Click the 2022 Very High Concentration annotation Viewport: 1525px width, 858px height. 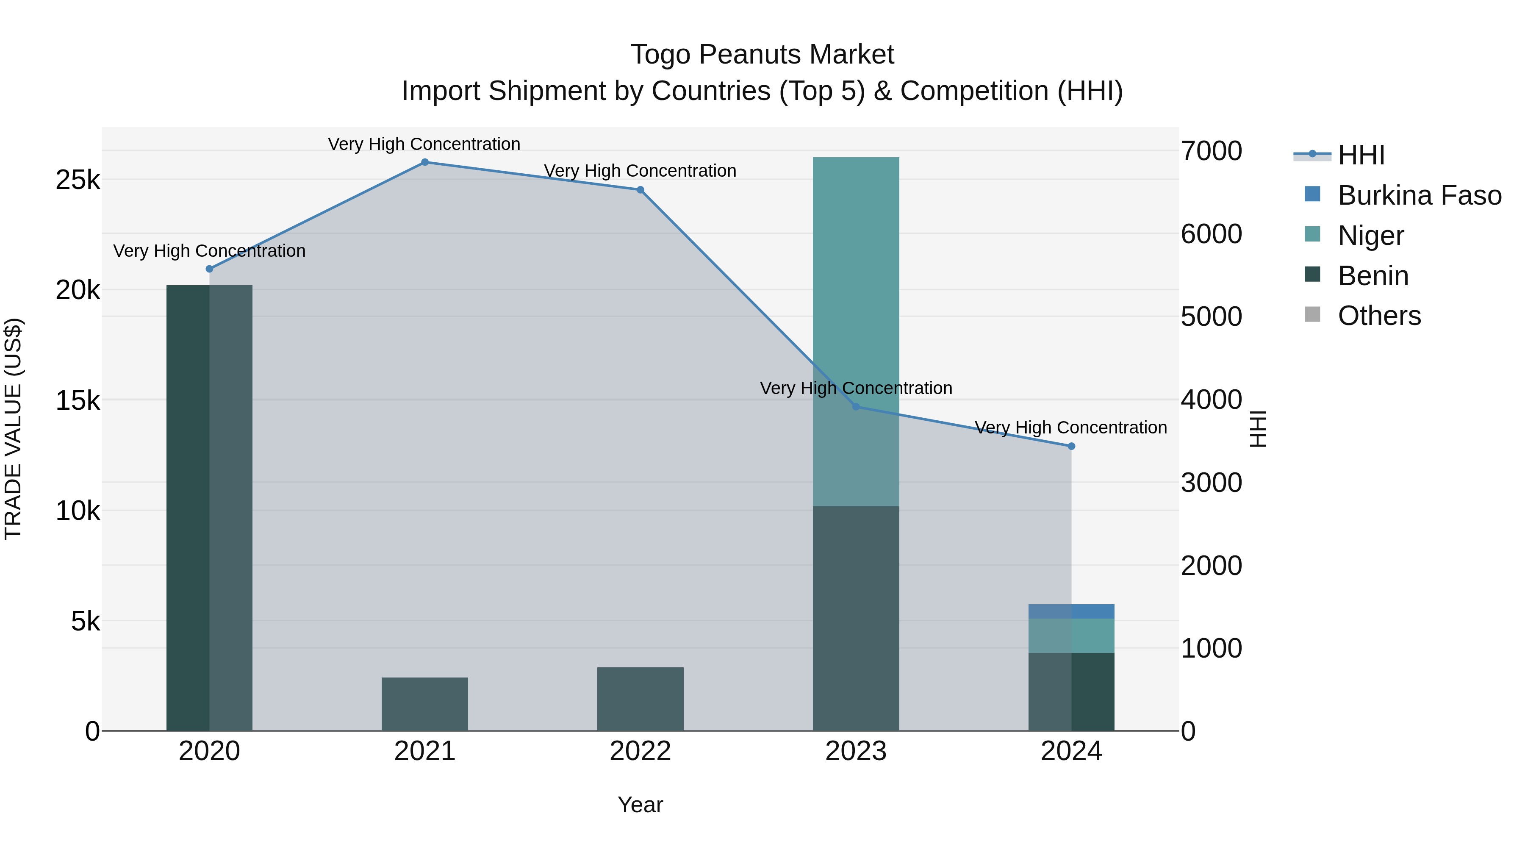coord(640,171)
